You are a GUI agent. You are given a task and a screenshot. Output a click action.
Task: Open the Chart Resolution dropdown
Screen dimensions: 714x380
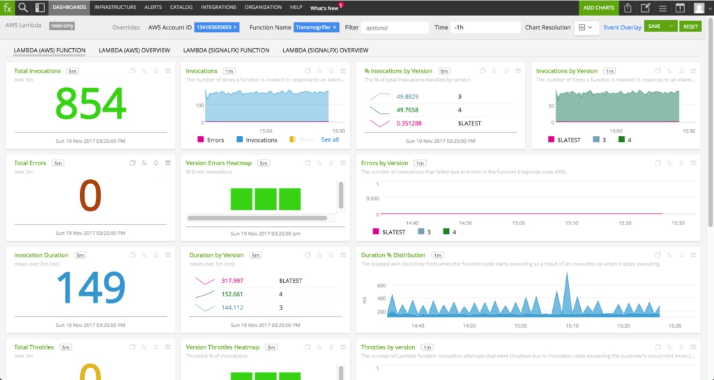[586, 28]
